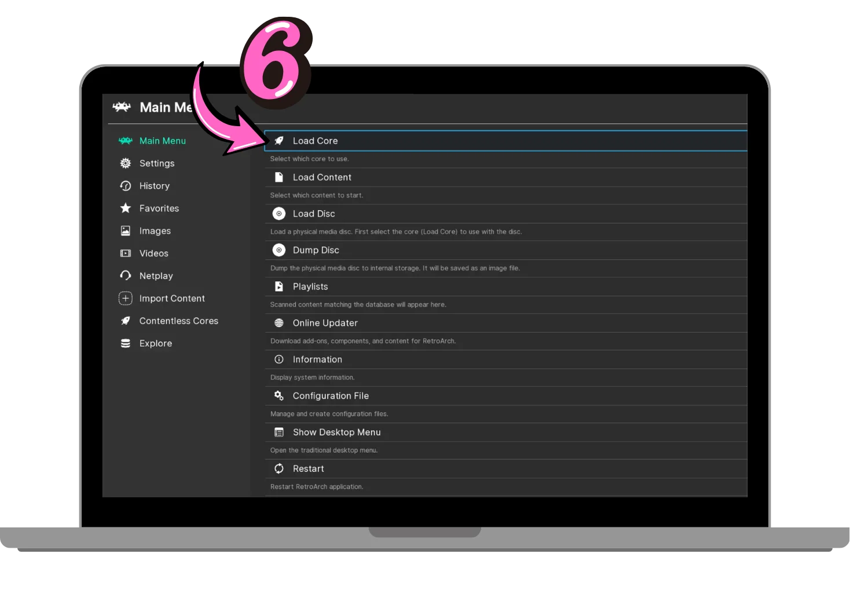Click the History clock icon
Viewport: 850px width, 616px height.
click(x=125, y=186)
